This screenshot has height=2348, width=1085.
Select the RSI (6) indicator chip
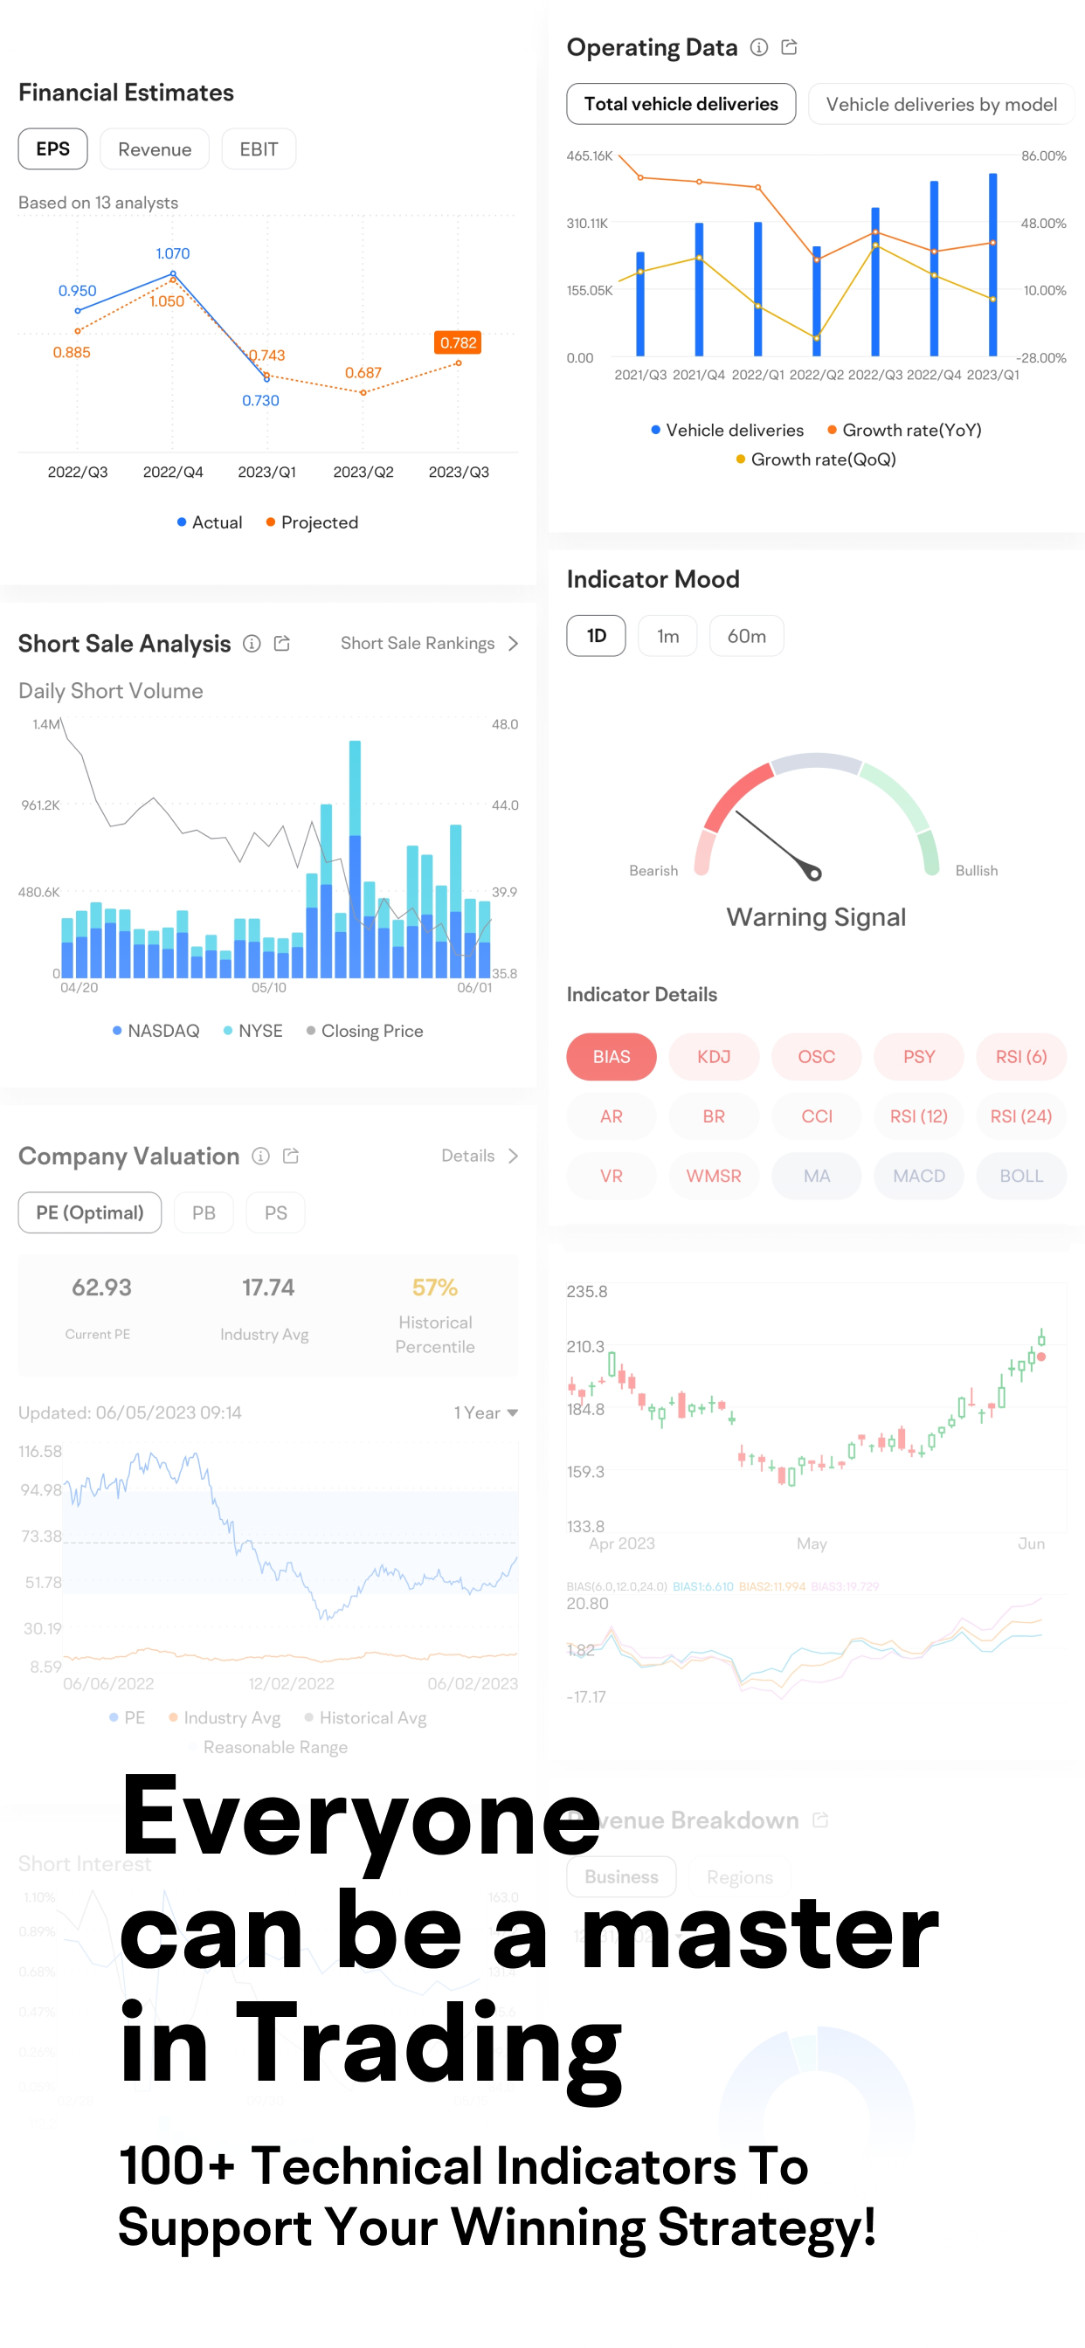[1021, 1056]
